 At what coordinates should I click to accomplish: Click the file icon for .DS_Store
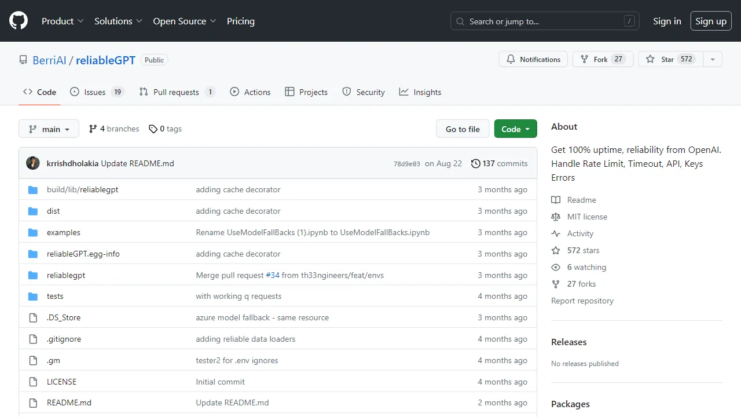[x=33, y=317]
